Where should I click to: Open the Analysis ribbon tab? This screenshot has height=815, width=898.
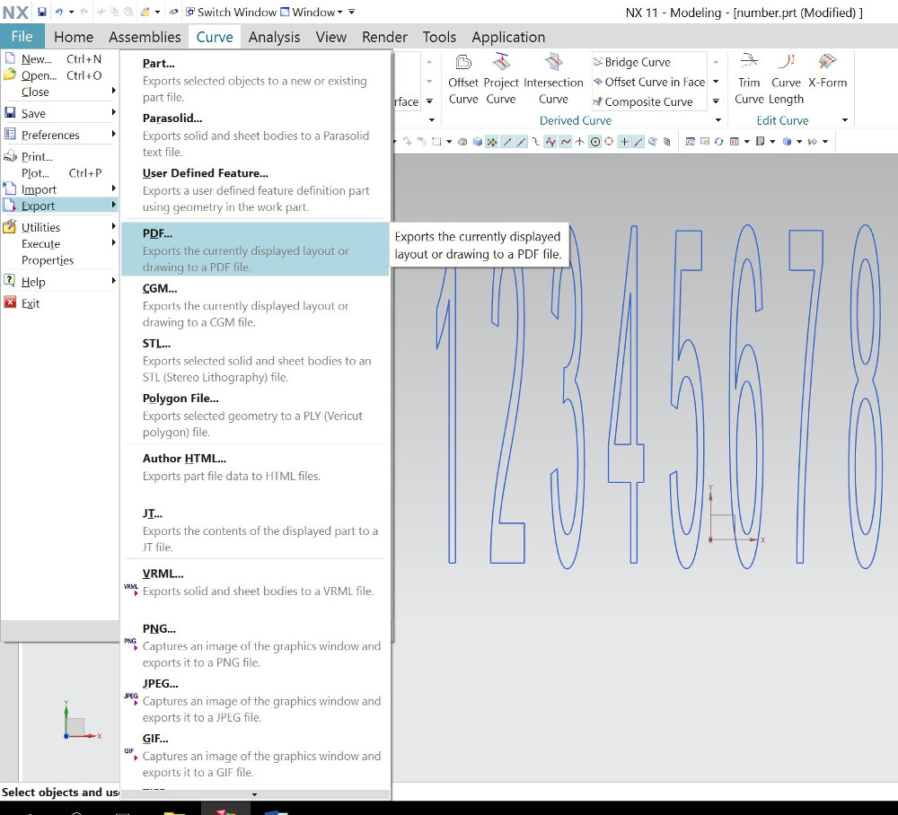[274, 37]
